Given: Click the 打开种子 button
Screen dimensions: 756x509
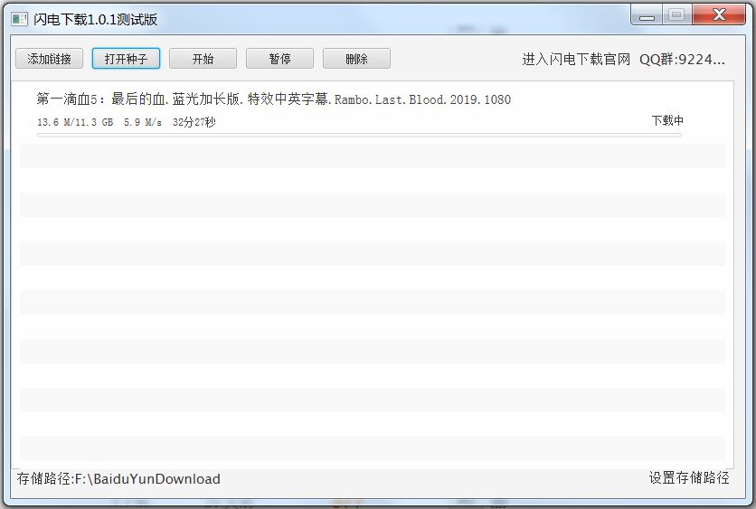Looking at the screenshot, I should (126, 59).
